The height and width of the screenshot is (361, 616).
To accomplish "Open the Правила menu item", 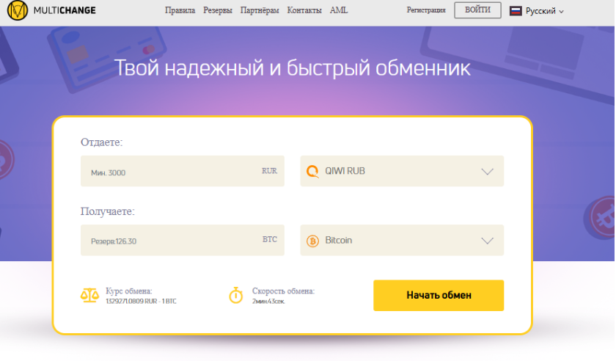I will (x=180, y=10).
